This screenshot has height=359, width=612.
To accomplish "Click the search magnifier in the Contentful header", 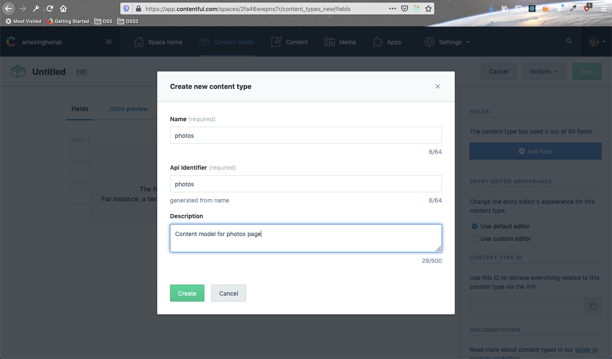I will pos(569,41).
